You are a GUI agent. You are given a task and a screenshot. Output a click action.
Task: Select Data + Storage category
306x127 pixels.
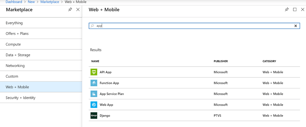41,55
